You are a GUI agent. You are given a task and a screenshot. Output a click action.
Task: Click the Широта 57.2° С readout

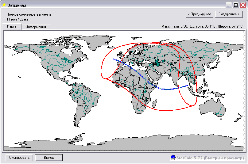[230, 26]
